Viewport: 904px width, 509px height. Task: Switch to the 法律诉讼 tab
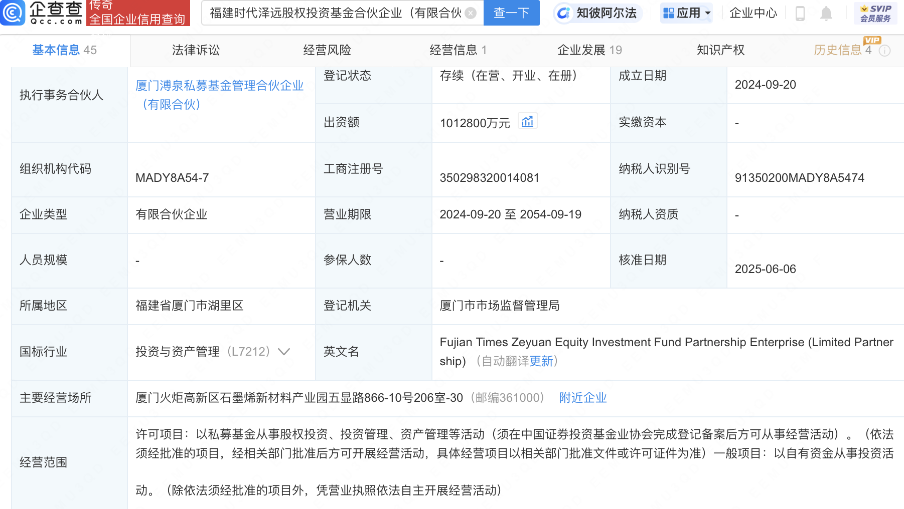click(195, 50)
